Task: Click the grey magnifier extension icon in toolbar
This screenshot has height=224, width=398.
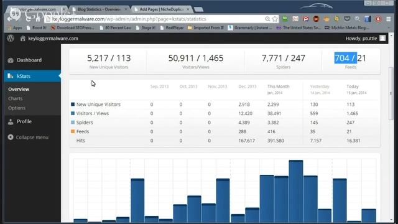Action: coord(358,19)
